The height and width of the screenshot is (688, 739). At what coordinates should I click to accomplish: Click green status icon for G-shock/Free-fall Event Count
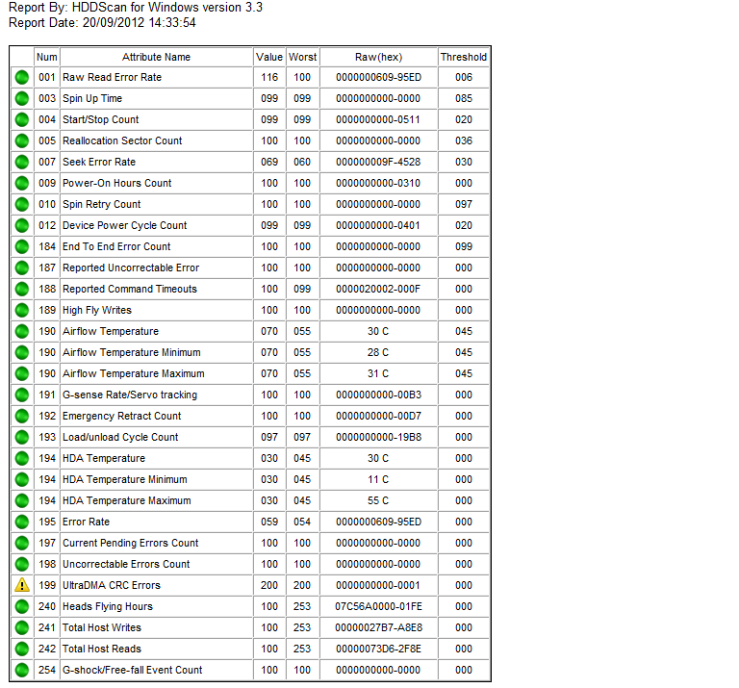tap(22, 670)
